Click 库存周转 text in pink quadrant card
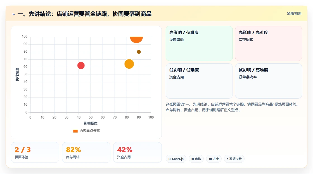 pos(246,40)
